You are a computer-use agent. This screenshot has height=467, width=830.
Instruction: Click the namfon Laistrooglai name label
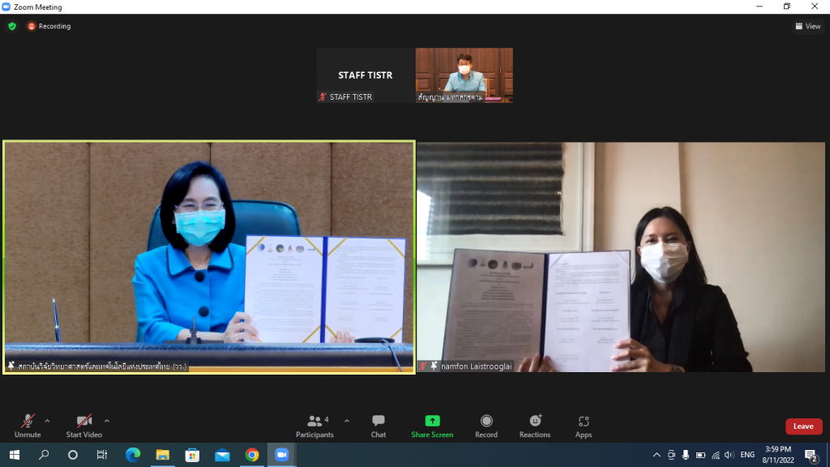477,366
